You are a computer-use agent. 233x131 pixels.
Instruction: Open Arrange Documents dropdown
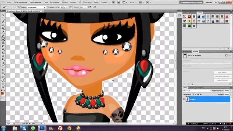click(x=141, y=3)
